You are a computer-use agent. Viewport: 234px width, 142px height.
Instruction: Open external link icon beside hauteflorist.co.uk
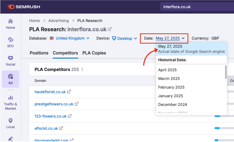point(69,92)
